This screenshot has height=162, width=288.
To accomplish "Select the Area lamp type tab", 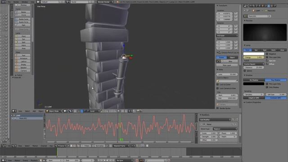I will coord(282,50).
